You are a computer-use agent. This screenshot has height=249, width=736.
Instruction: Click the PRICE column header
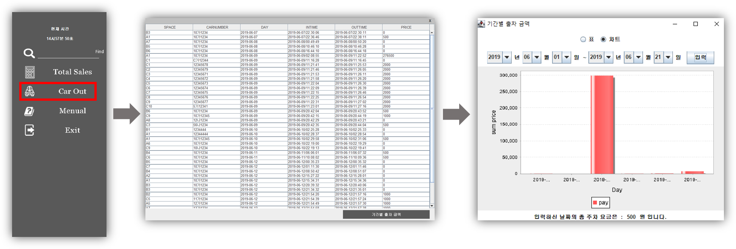406,27
